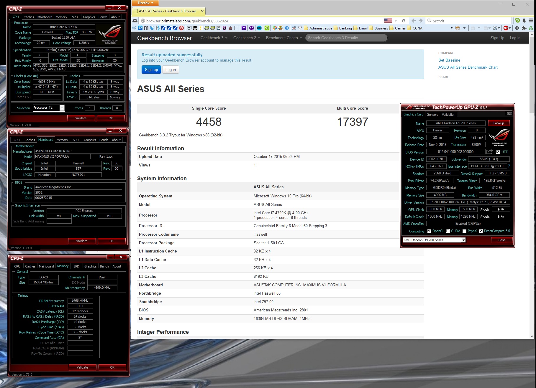
Task: Reload the page in Firefox
Action: (404, 21)
